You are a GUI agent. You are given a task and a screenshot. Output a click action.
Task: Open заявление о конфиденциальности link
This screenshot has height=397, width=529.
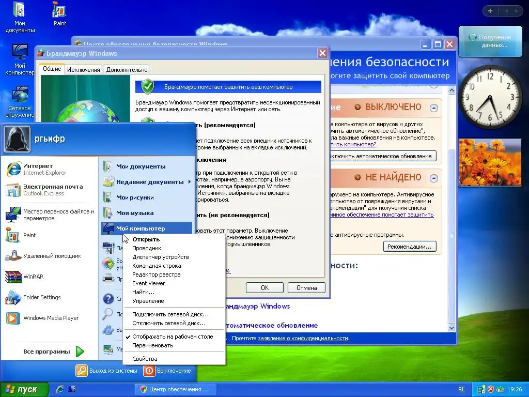pos(303,338)
